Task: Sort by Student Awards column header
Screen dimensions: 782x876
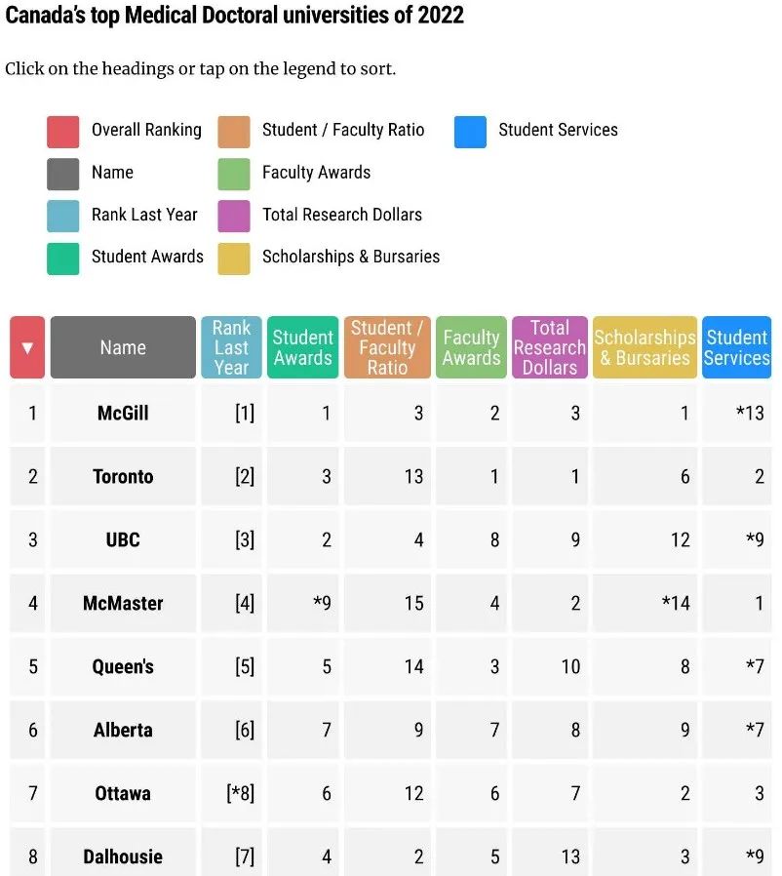Action: click(x=302, y=347)
